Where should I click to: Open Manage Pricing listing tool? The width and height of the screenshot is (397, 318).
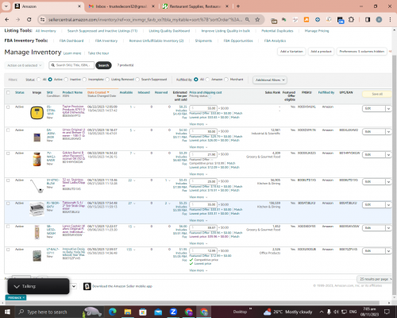click(x=317, y=31)
